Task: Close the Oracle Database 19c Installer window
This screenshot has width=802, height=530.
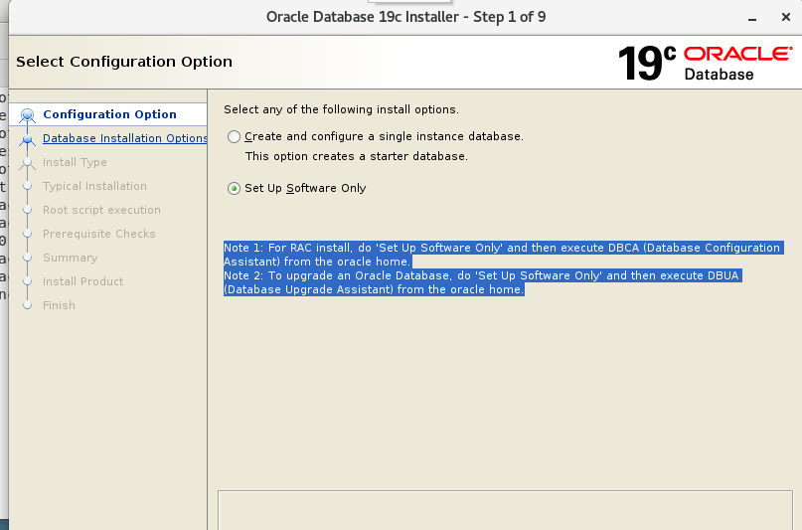Action: point(786,17)
